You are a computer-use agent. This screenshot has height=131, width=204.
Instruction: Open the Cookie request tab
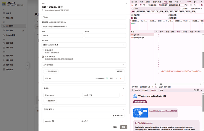(198, 32)
